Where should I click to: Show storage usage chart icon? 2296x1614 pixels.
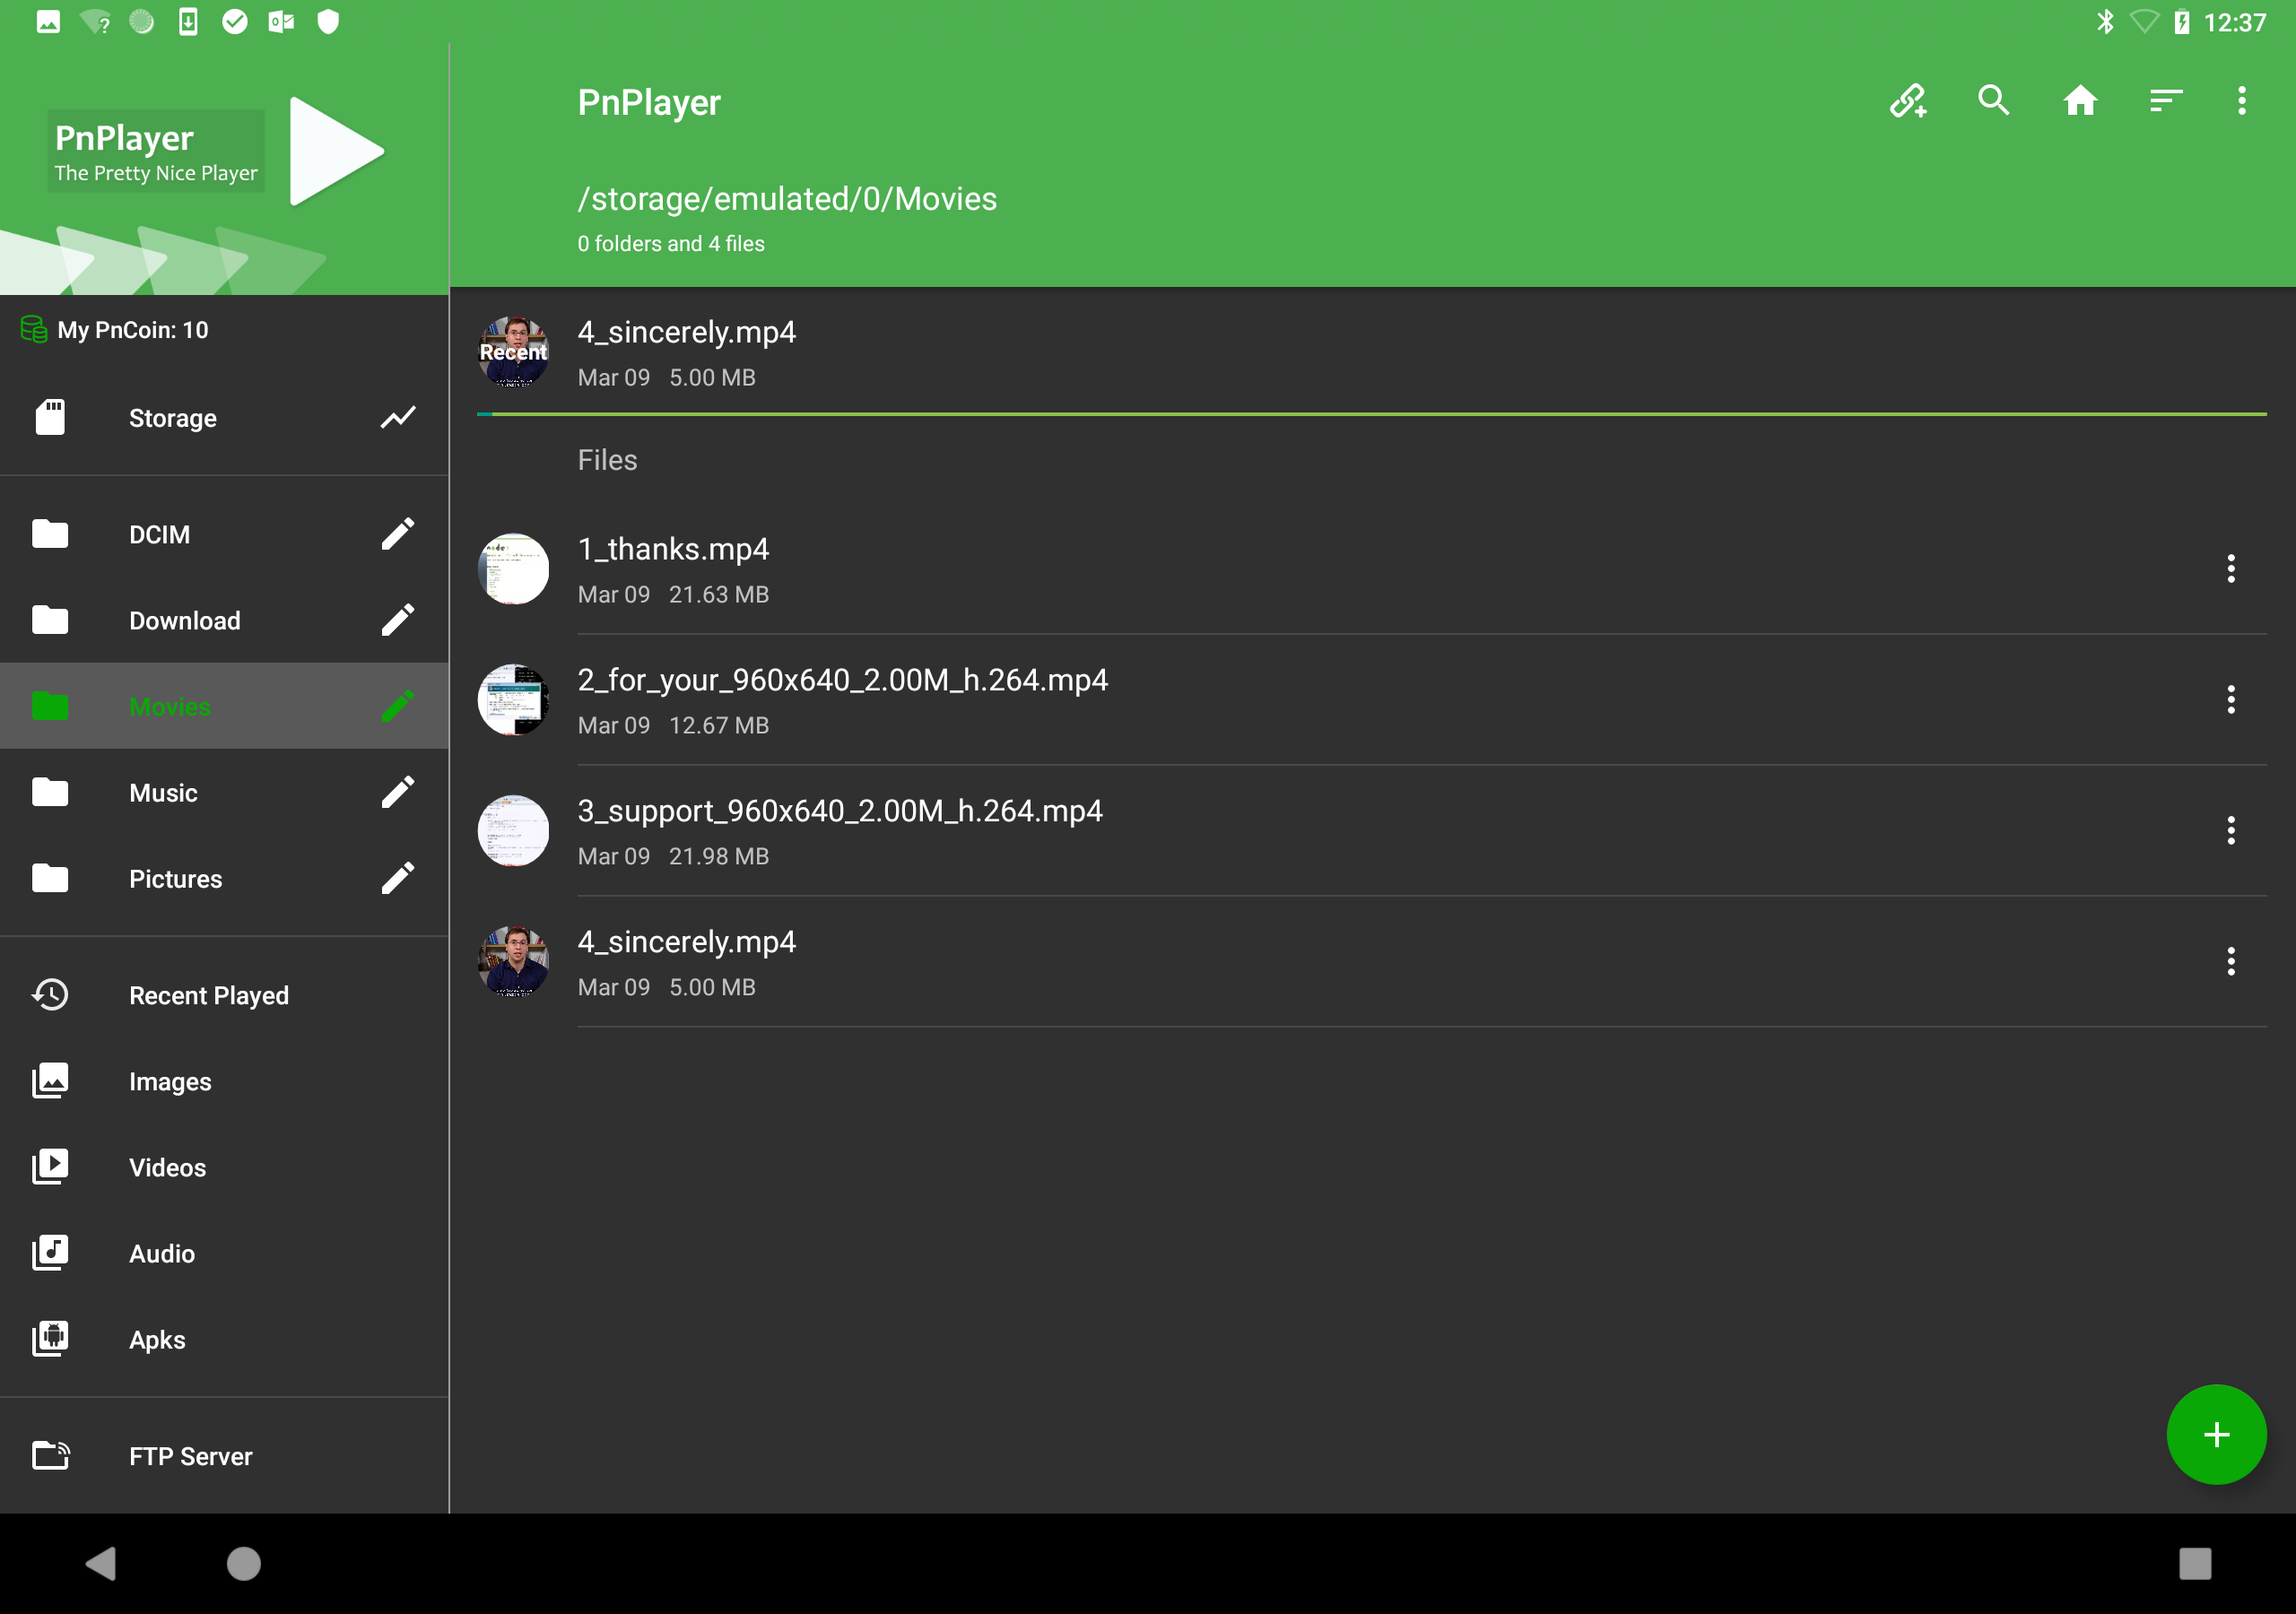tap(398, 418)
